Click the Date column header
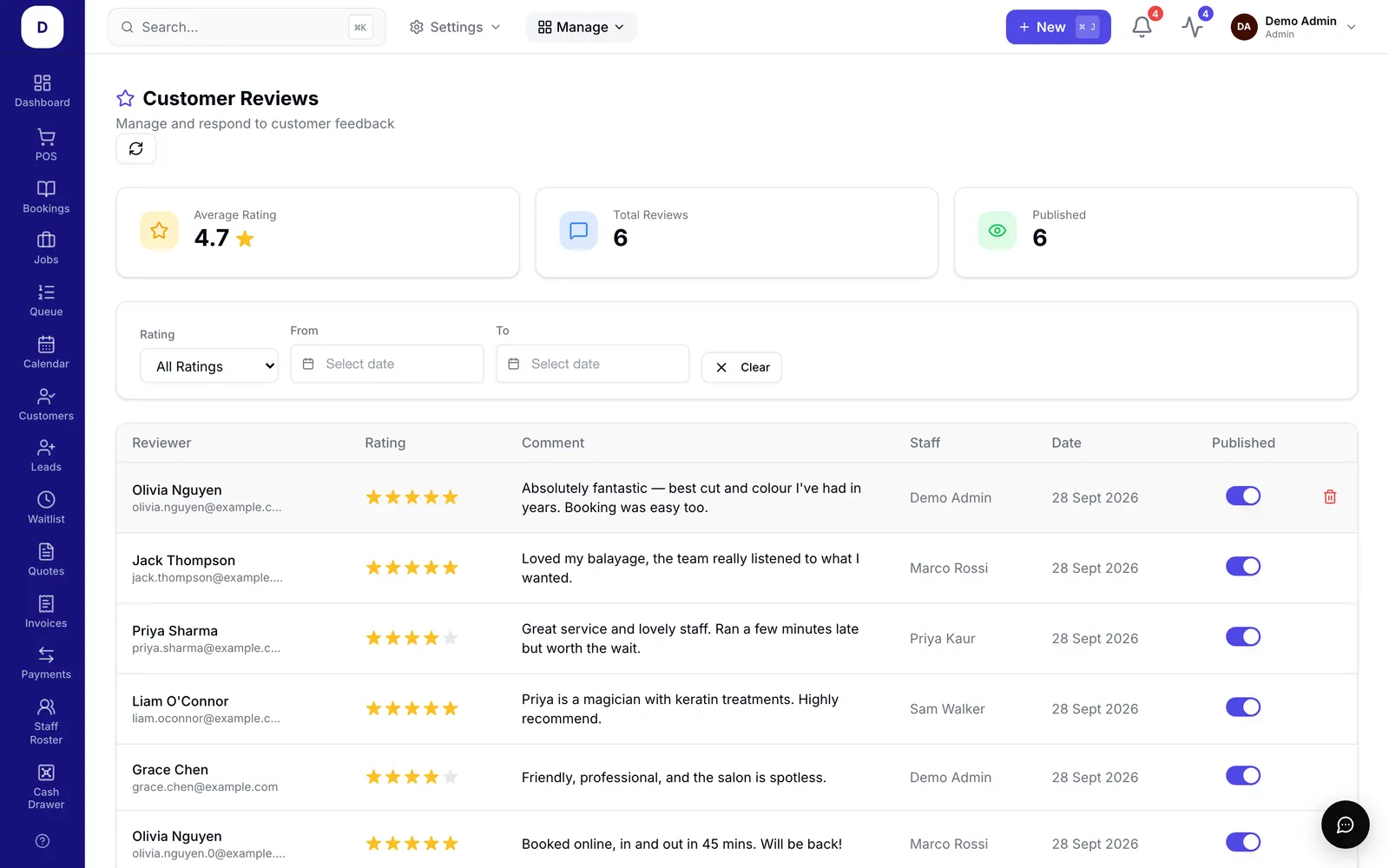This screenshot has height=868, width=1389. click(1067, 443)
